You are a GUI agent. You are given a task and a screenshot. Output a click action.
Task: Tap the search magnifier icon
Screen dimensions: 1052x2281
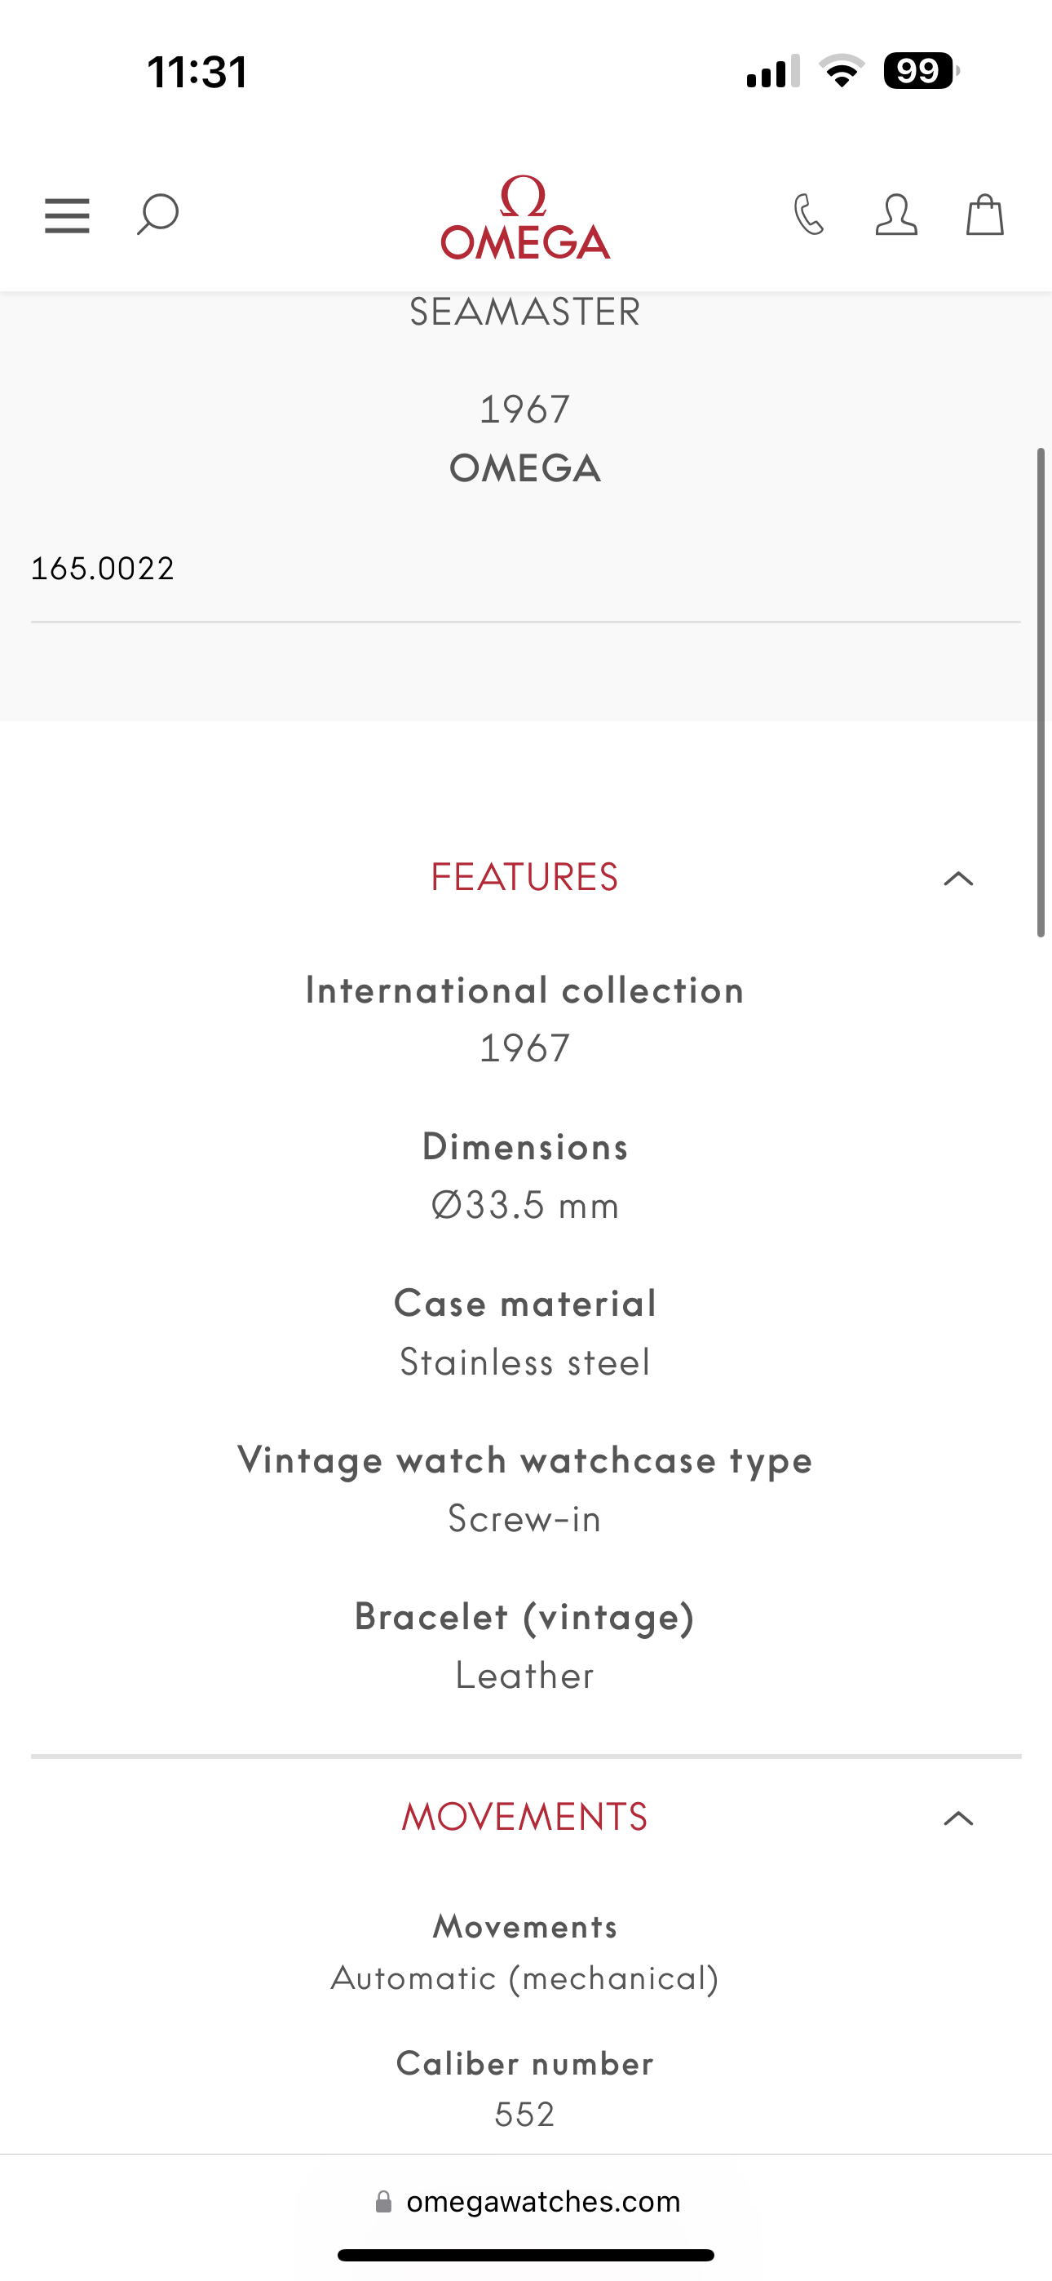coord(157,215)
